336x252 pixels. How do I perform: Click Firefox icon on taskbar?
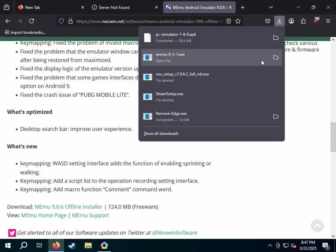56,245
